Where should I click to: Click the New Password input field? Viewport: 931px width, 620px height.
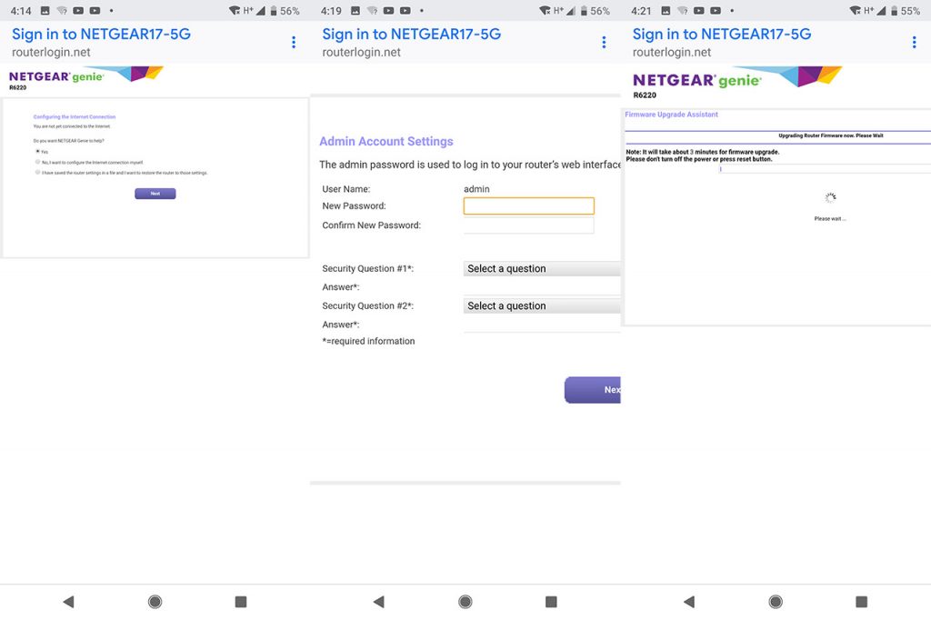click(528, 205)
